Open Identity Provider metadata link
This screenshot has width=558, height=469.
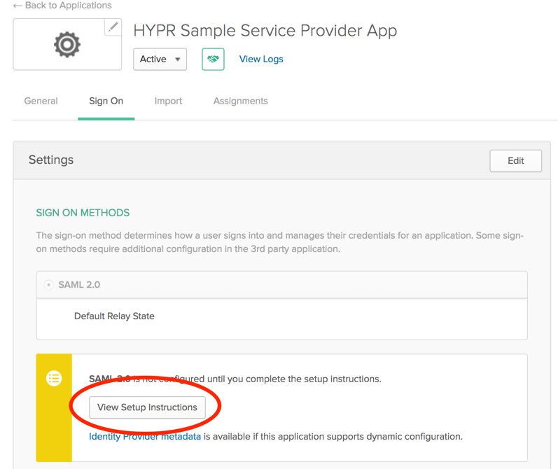pyautogui.click(x=145, y=436)
